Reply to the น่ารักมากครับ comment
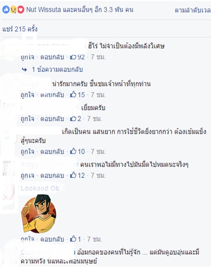 pyautogui.click(x=52, y=95)
